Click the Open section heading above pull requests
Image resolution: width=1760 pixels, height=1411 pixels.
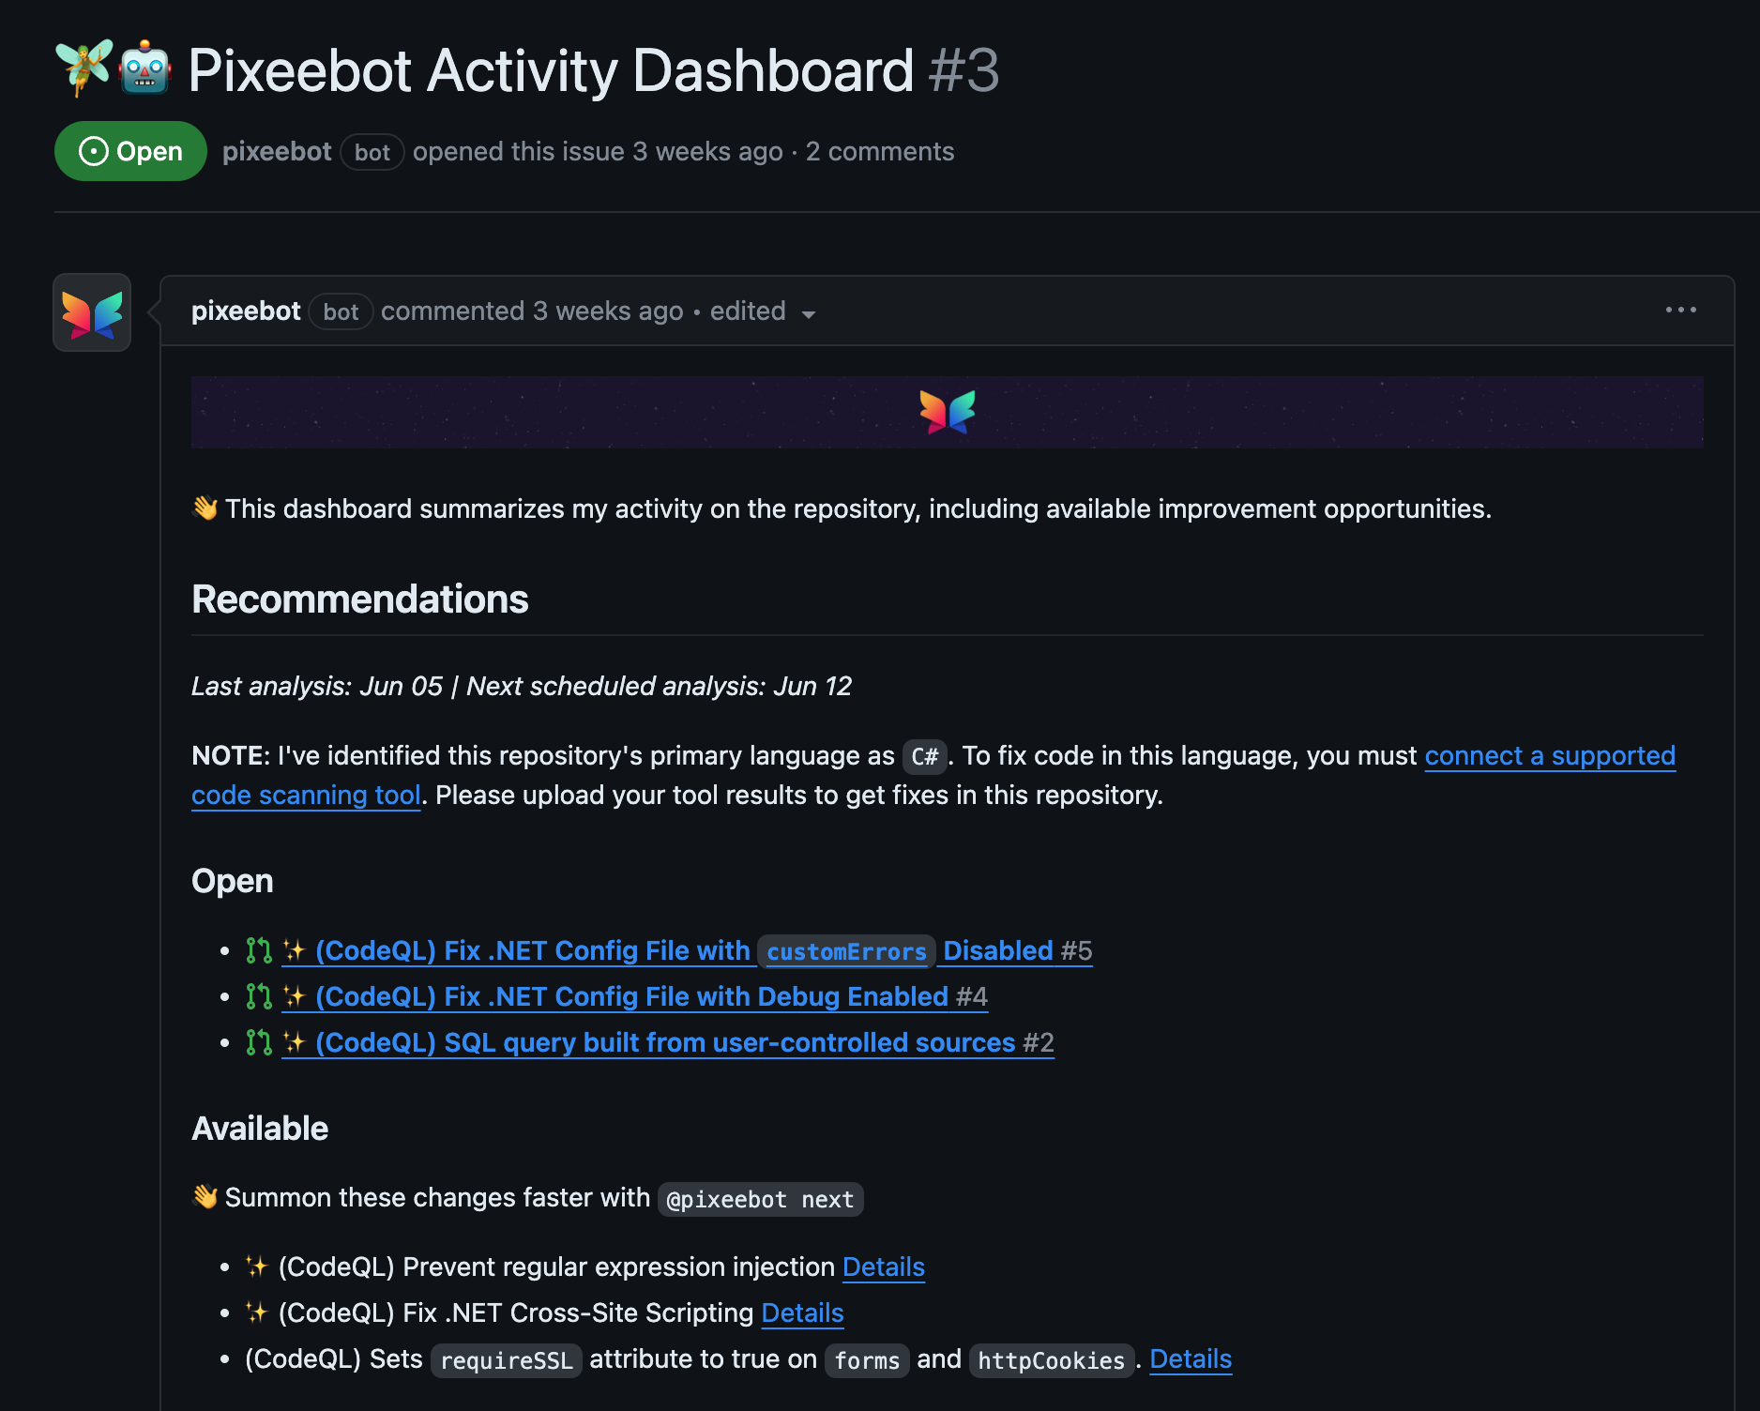[x=233, y=881]
